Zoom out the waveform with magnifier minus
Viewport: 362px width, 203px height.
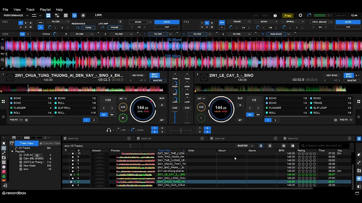3,60
